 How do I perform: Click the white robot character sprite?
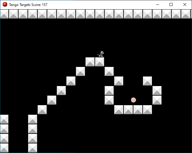coord(101,54)
